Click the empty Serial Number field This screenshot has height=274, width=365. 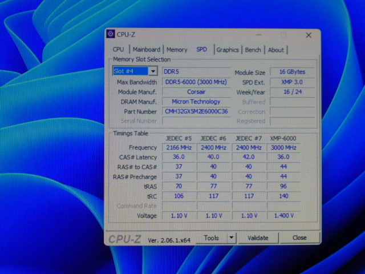point(196,121)
